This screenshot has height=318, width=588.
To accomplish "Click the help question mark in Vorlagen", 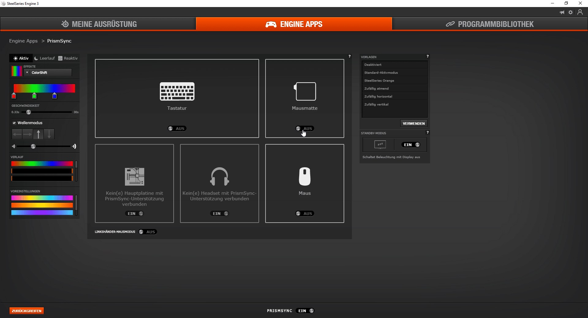I will pyautogui.click(x=428, y=57).
